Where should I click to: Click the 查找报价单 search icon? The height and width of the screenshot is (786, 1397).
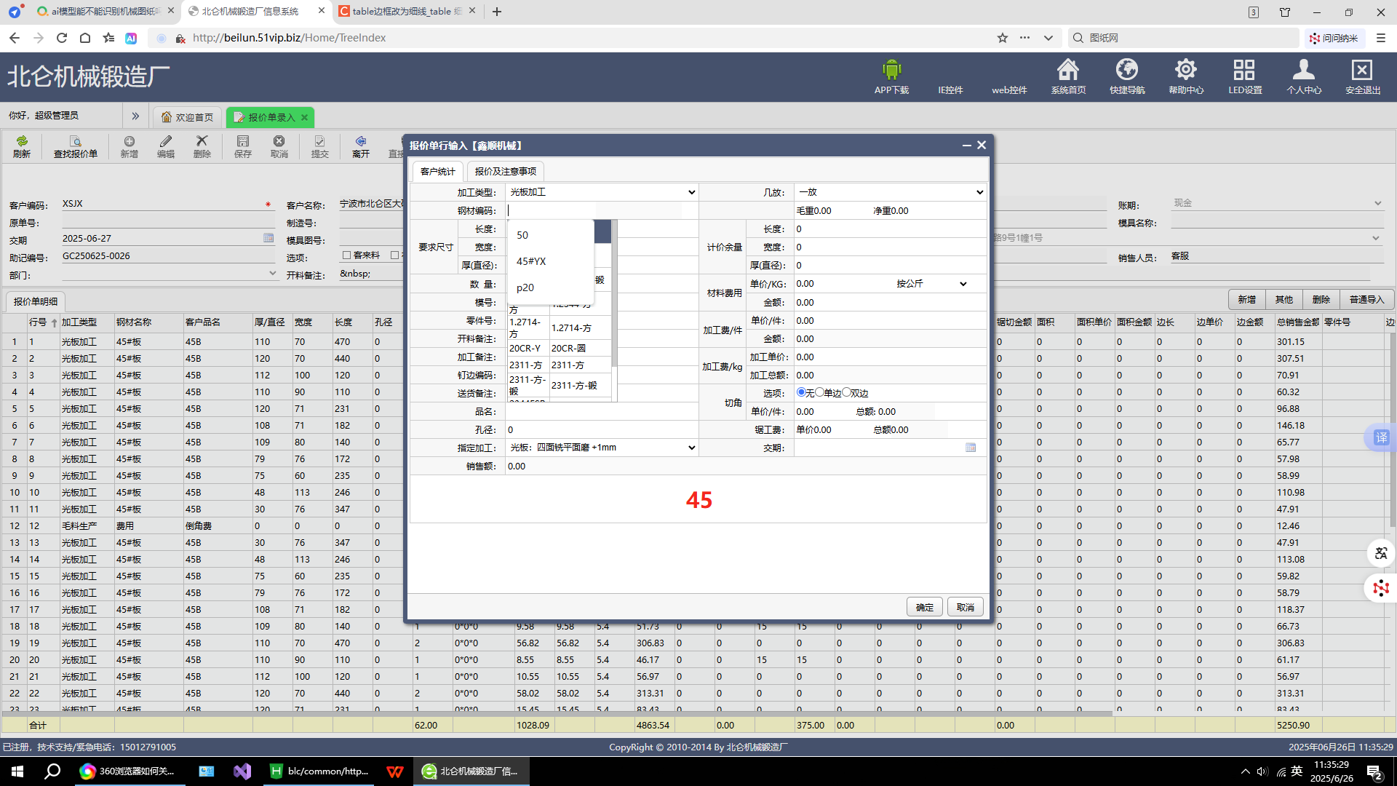click(75, 141)
